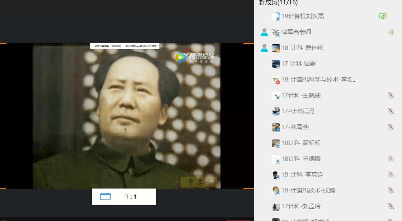Select member 19-计算机科学与技术-李珝 in list
402x221 pixels.
318,80
